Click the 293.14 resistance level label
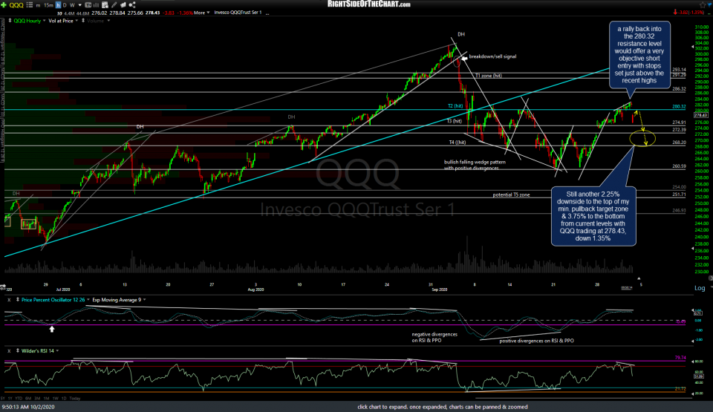 click(x=679, y=70)
